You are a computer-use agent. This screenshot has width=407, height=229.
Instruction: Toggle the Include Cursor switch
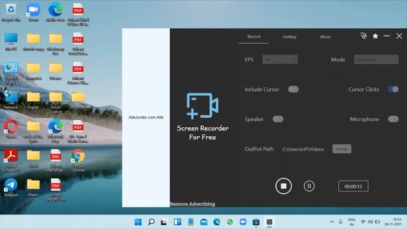tap(293, 89)
